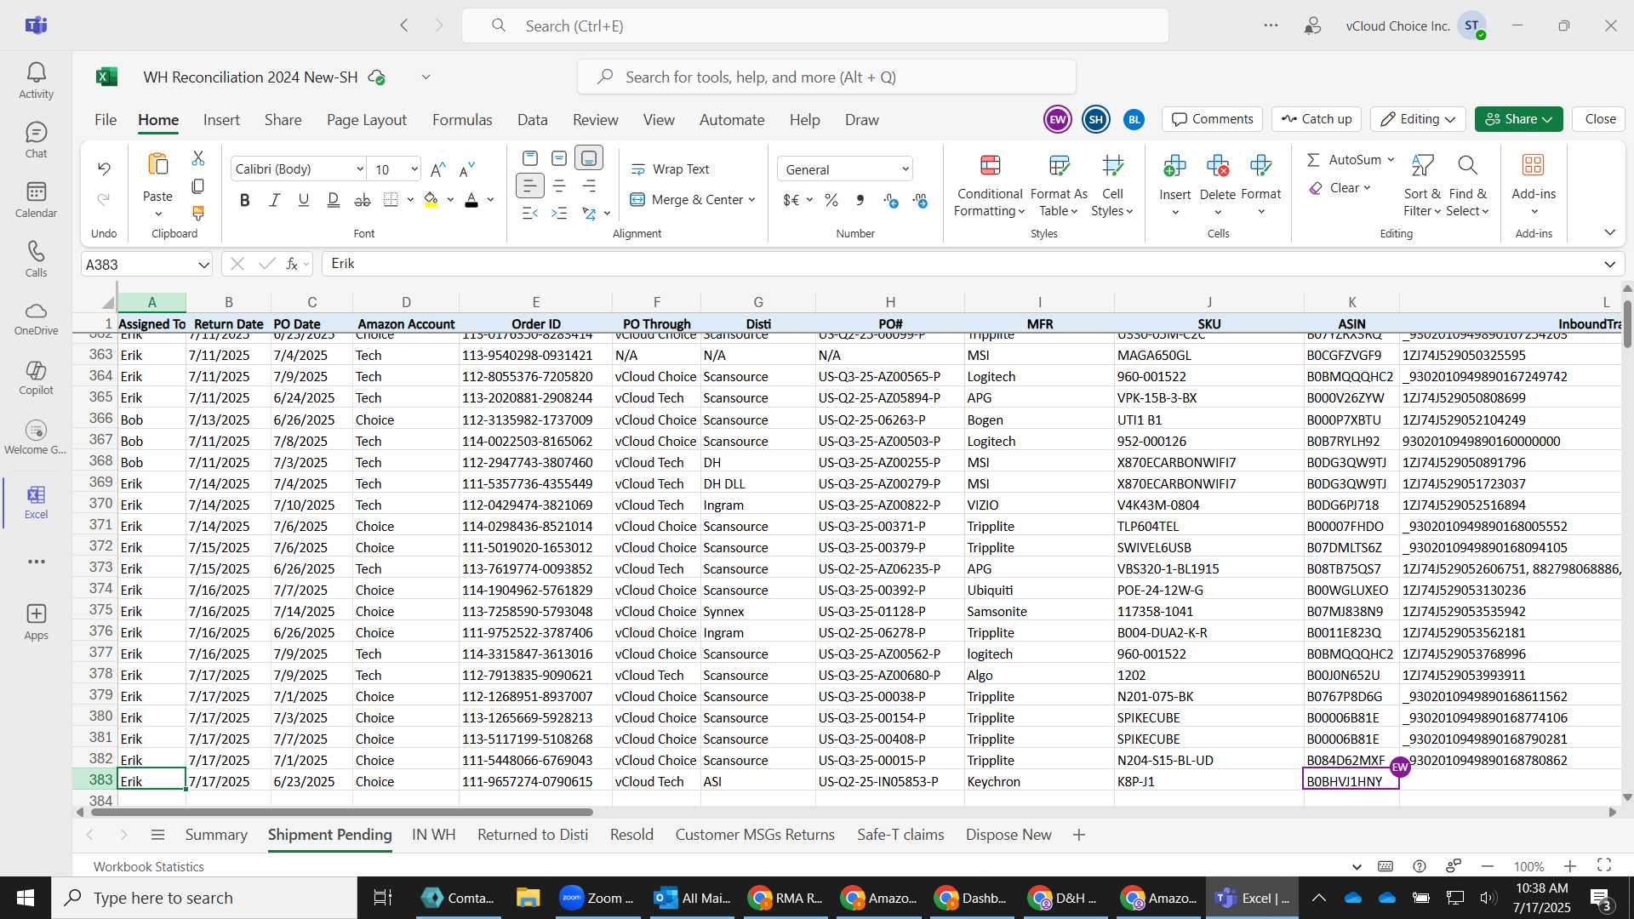The image size is (1634, 919).
Task: Open the font size dropdown
Action: [x=414, y=169]
